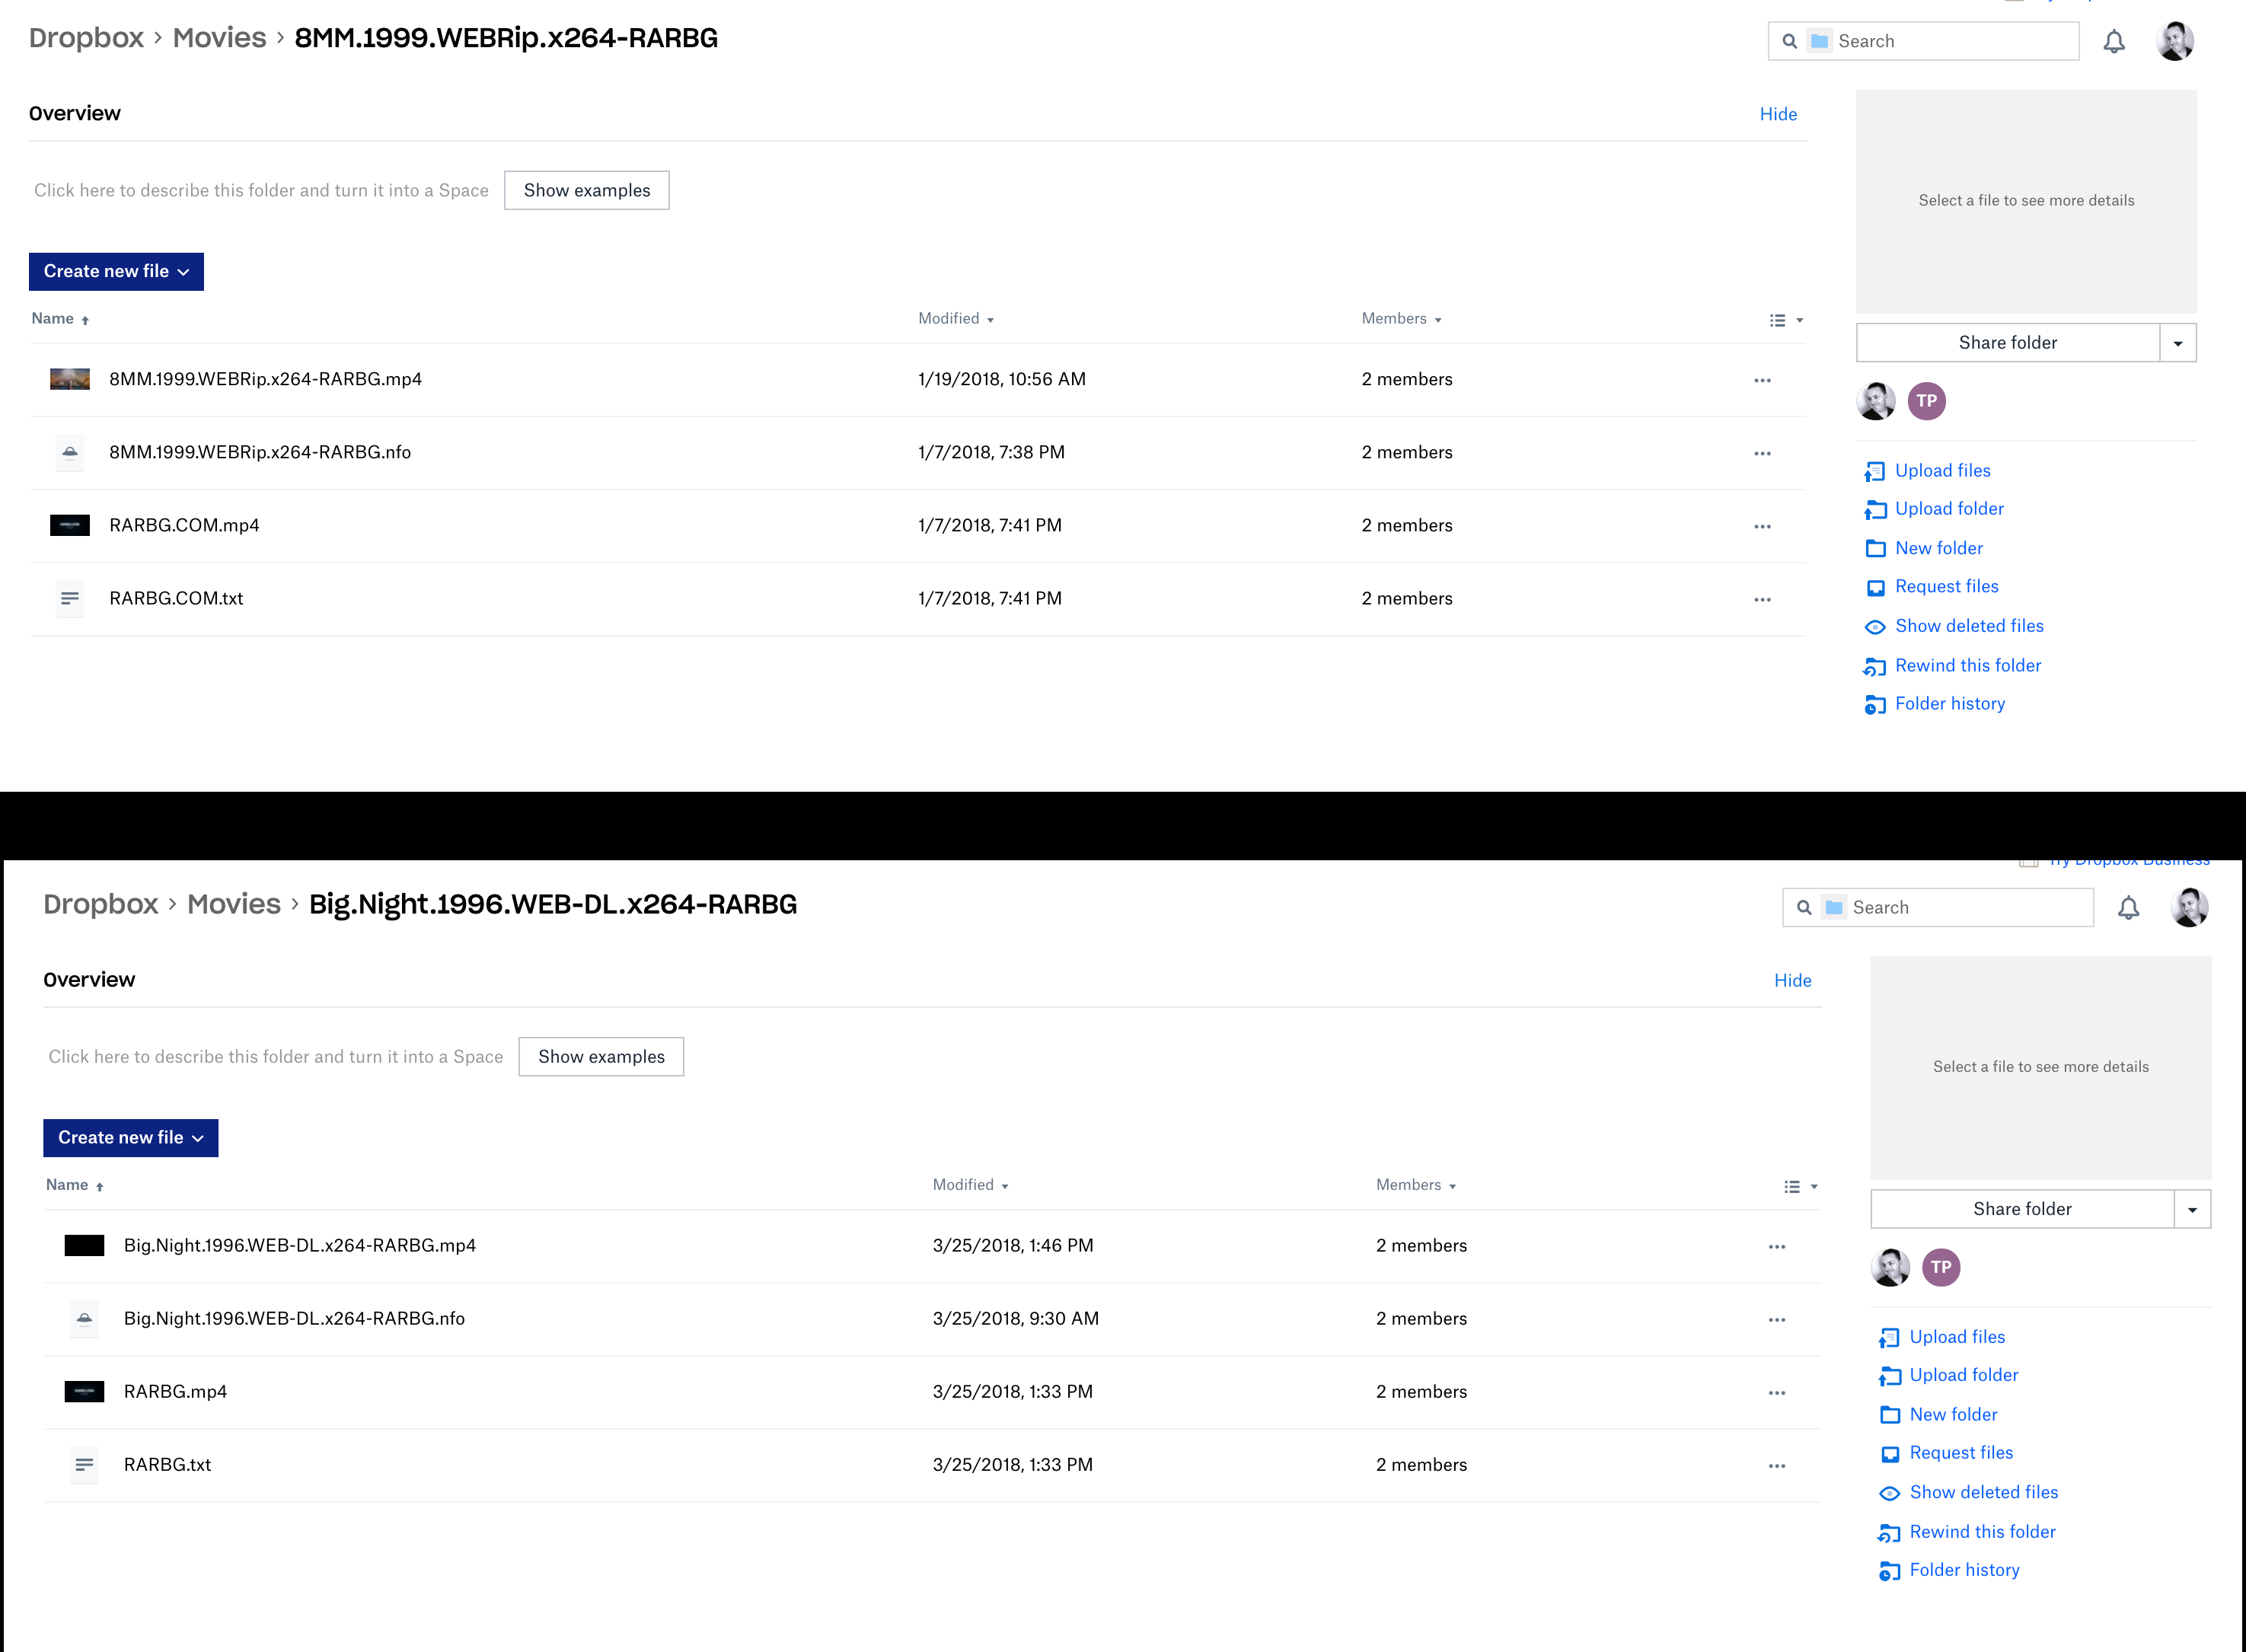Open more options for Big.Night.1996.WEB-DL.x264-RARBG.mp4
Viewport: 2246px width, 1652px height.
tap(1776, 1247)
